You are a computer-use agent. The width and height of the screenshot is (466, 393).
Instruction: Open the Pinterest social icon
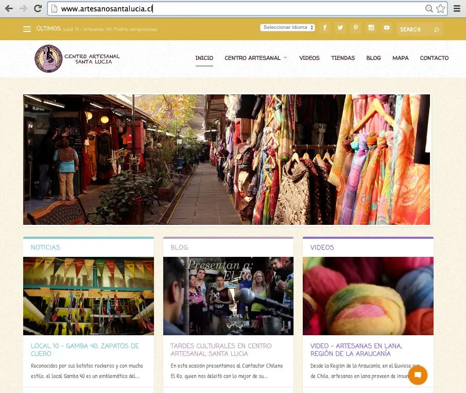(x=356, y=28)
